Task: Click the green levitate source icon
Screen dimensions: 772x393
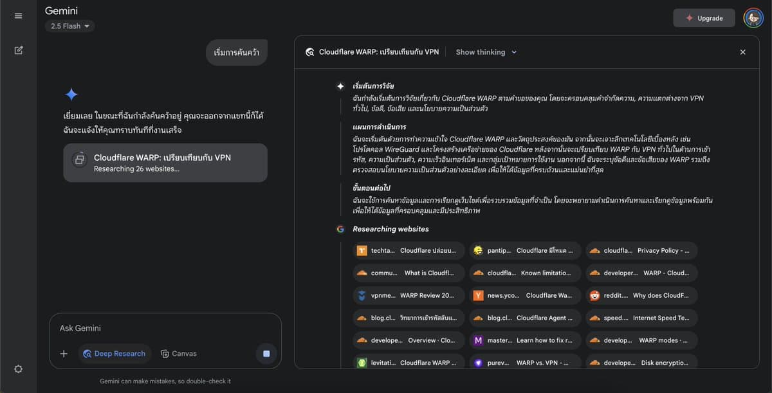Action: [362, 363]
